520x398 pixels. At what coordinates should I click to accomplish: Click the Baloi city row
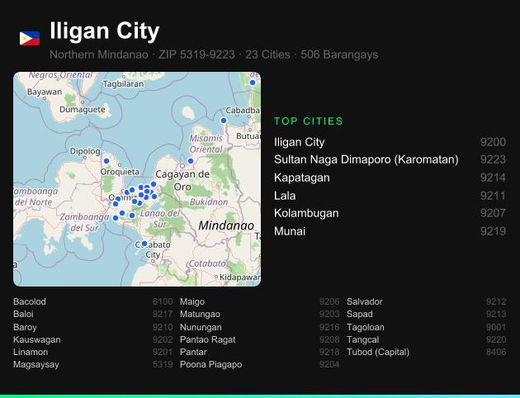(x=92, y=314)
